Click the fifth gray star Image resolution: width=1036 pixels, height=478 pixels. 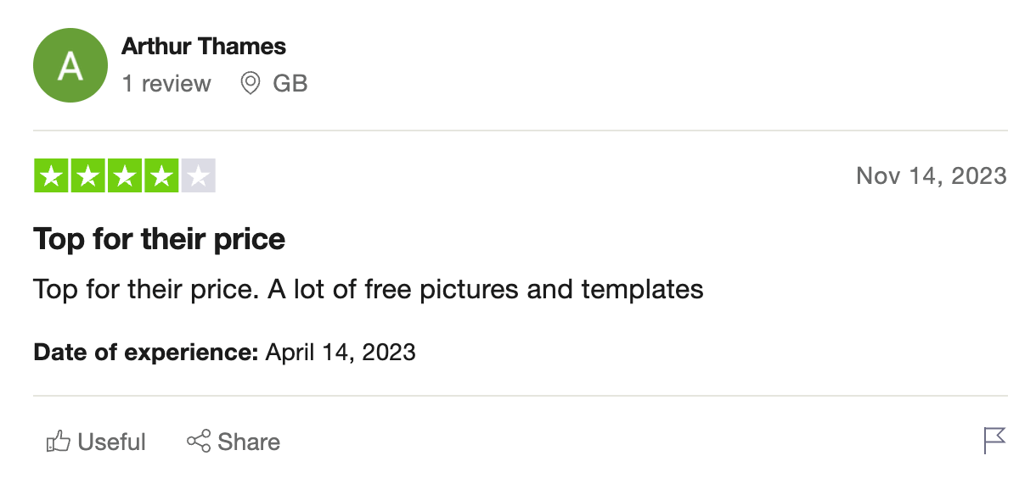(x=198, y=176)
